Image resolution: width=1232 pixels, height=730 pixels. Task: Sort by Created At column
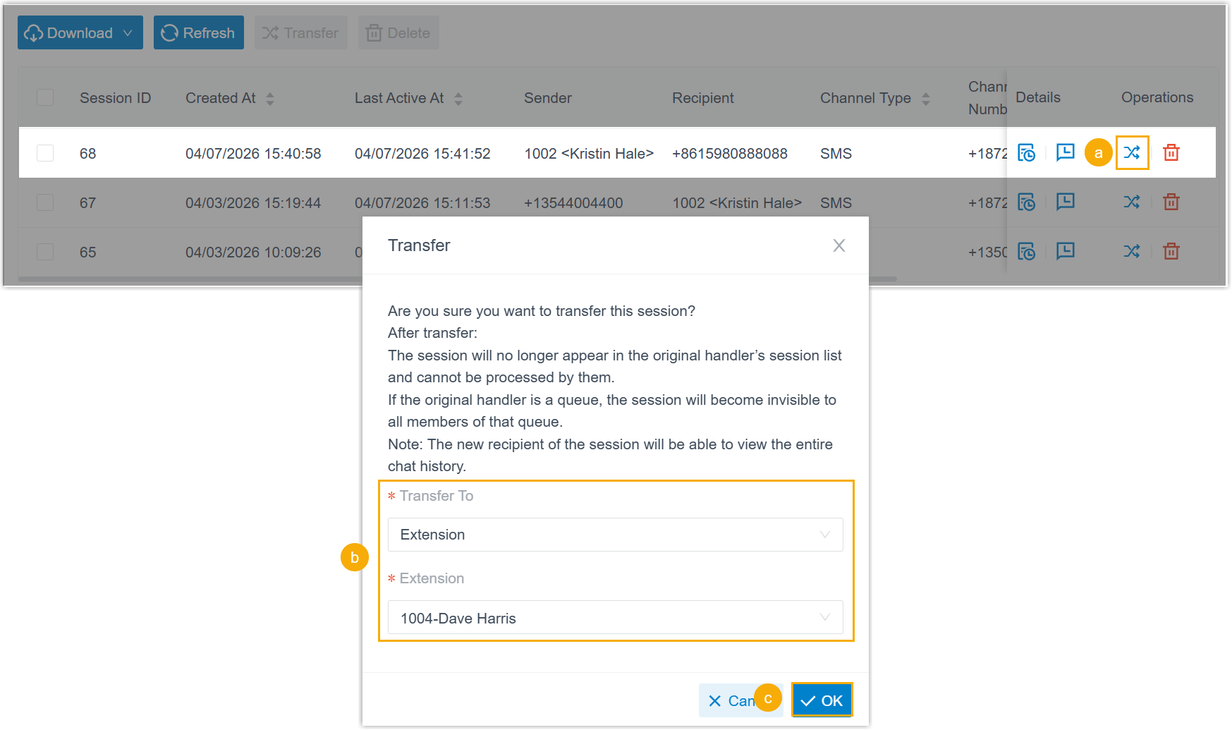(270, 99)
